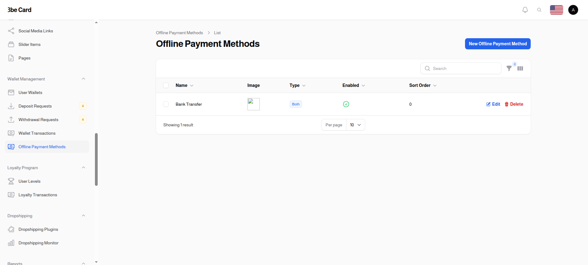Open the notifications bell icon
Screen dimensions: 588x265
tap(525, 10)
